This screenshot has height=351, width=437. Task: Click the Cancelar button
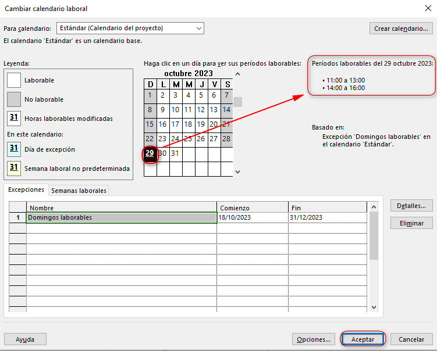pos(411,339)
